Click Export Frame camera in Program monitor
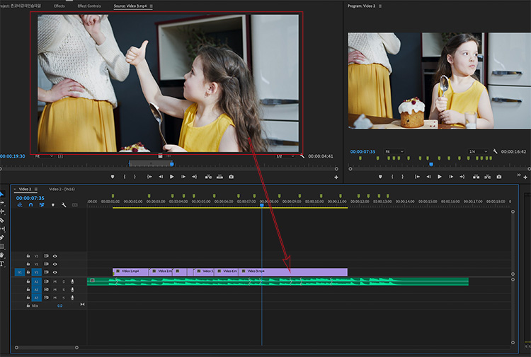This screenshot has width=531, height=357. click(x=499, y=177)
